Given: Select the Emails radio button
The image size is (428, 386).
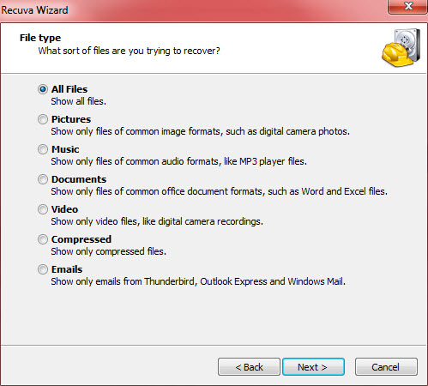Looking at the screenshot, I should [43, 269].
